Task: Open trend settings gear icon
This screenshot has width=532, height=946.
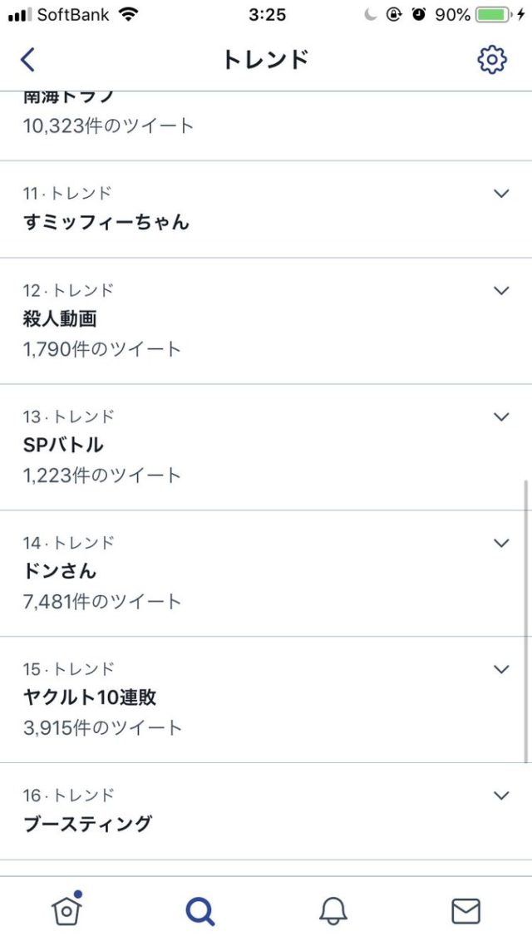Action: click(491, 60)
